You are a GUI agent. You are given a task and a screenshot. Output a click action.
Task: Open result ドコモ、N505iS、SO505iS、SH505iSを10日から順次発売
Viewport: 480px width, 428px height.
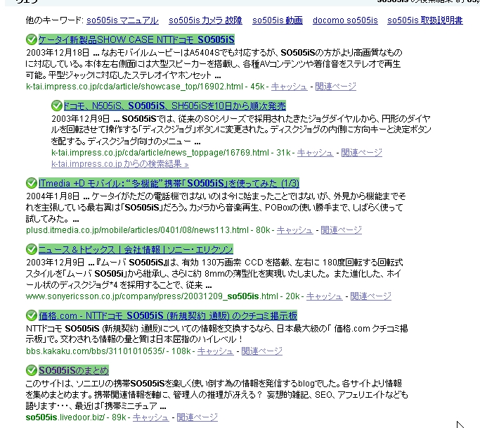pyautogui.click(x=175, y=106)
